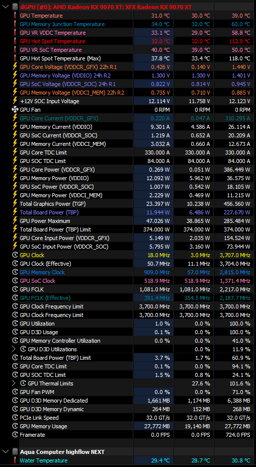Image resolution: width=256 pixels, height=467 pixels.
Task: Click the clock icon beside GPU Clock
Action: (15, 255)
